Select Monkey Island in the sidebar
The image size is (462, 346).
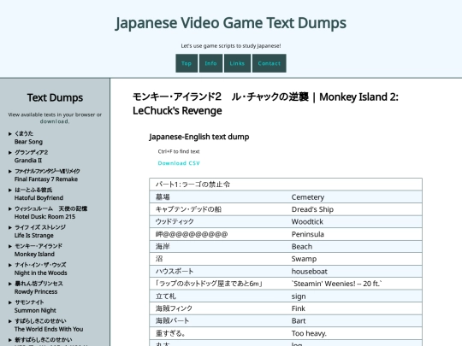(38, 250)
